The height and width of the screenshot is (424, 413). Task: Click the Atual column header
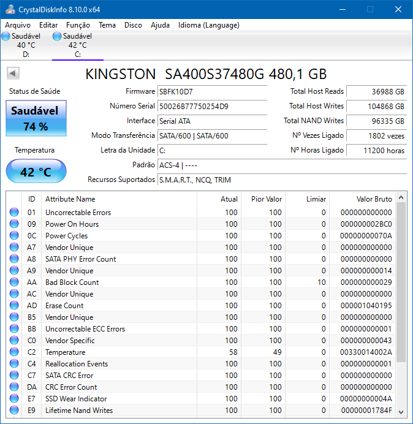pyautogui.click(x=219, y=199)
